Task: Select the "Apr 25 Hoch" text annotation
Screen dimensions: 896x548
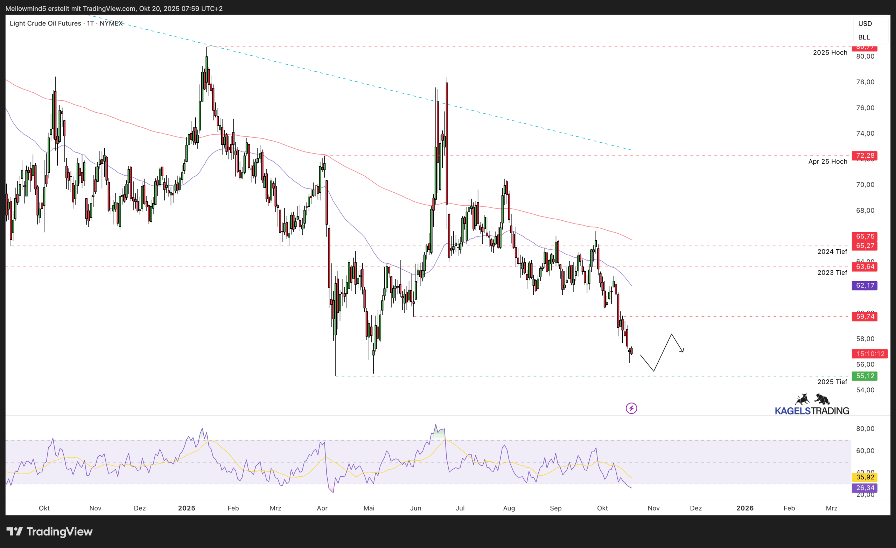Action: click(828, 161)
